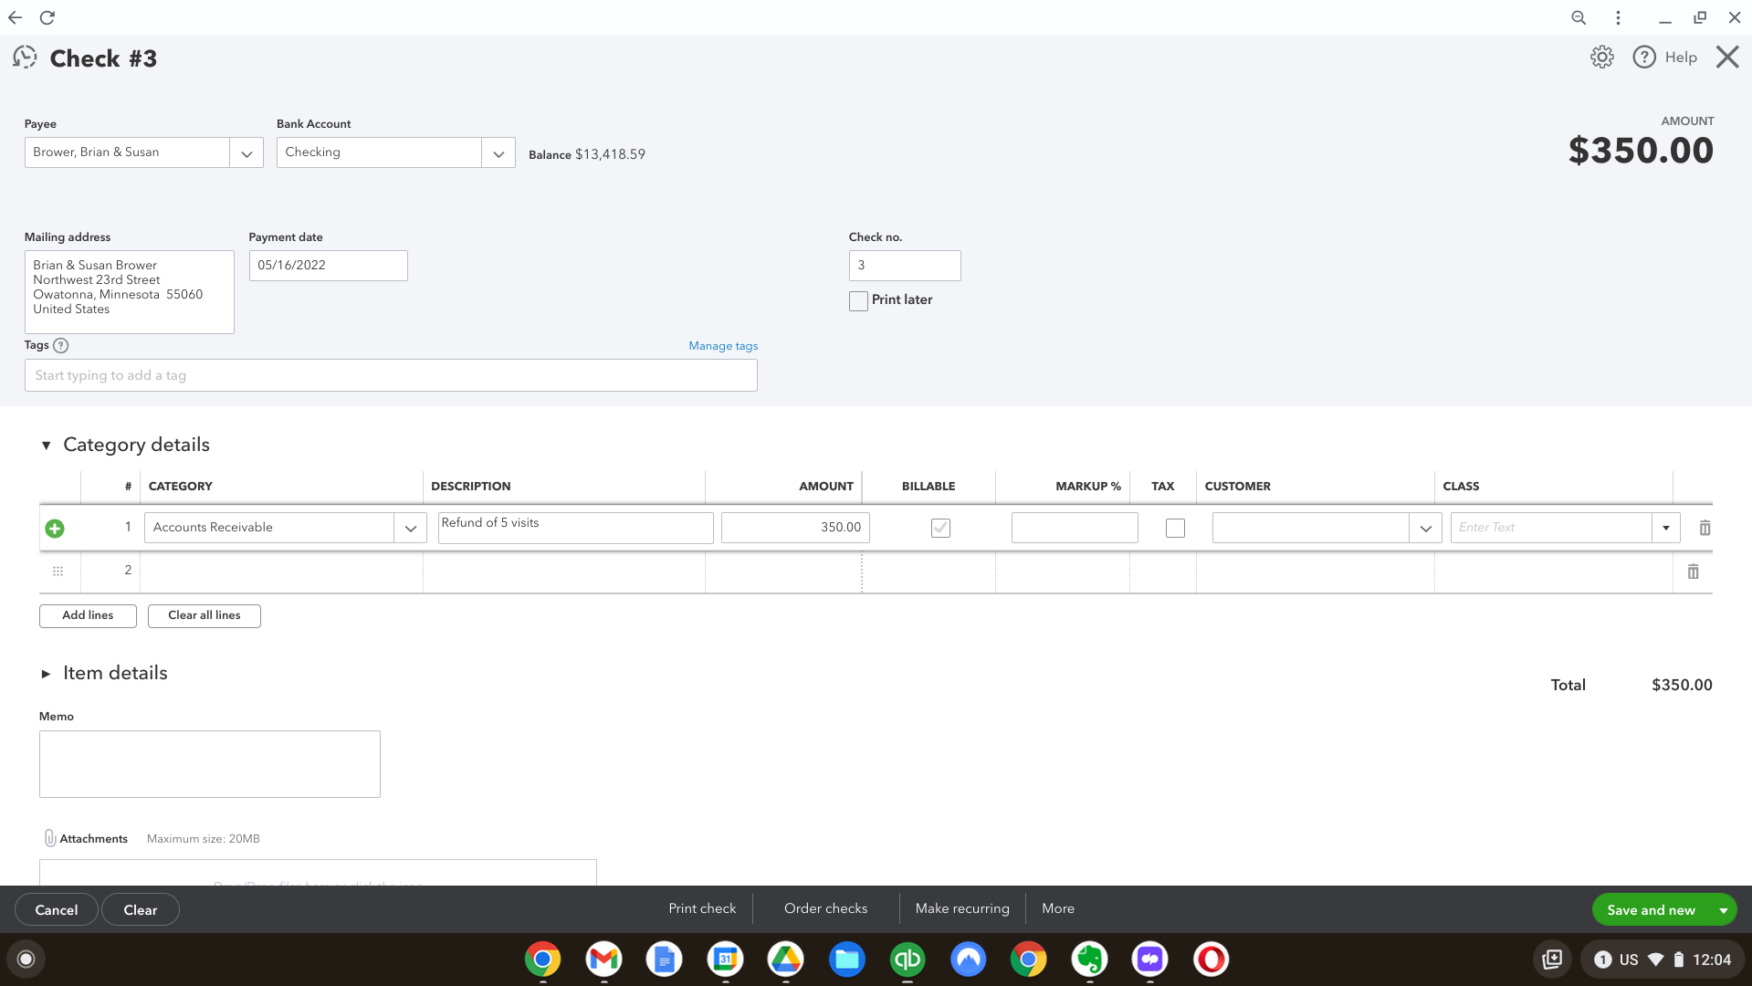
Task: Open the NordVPN shelf icon
Action: (968, 959)
